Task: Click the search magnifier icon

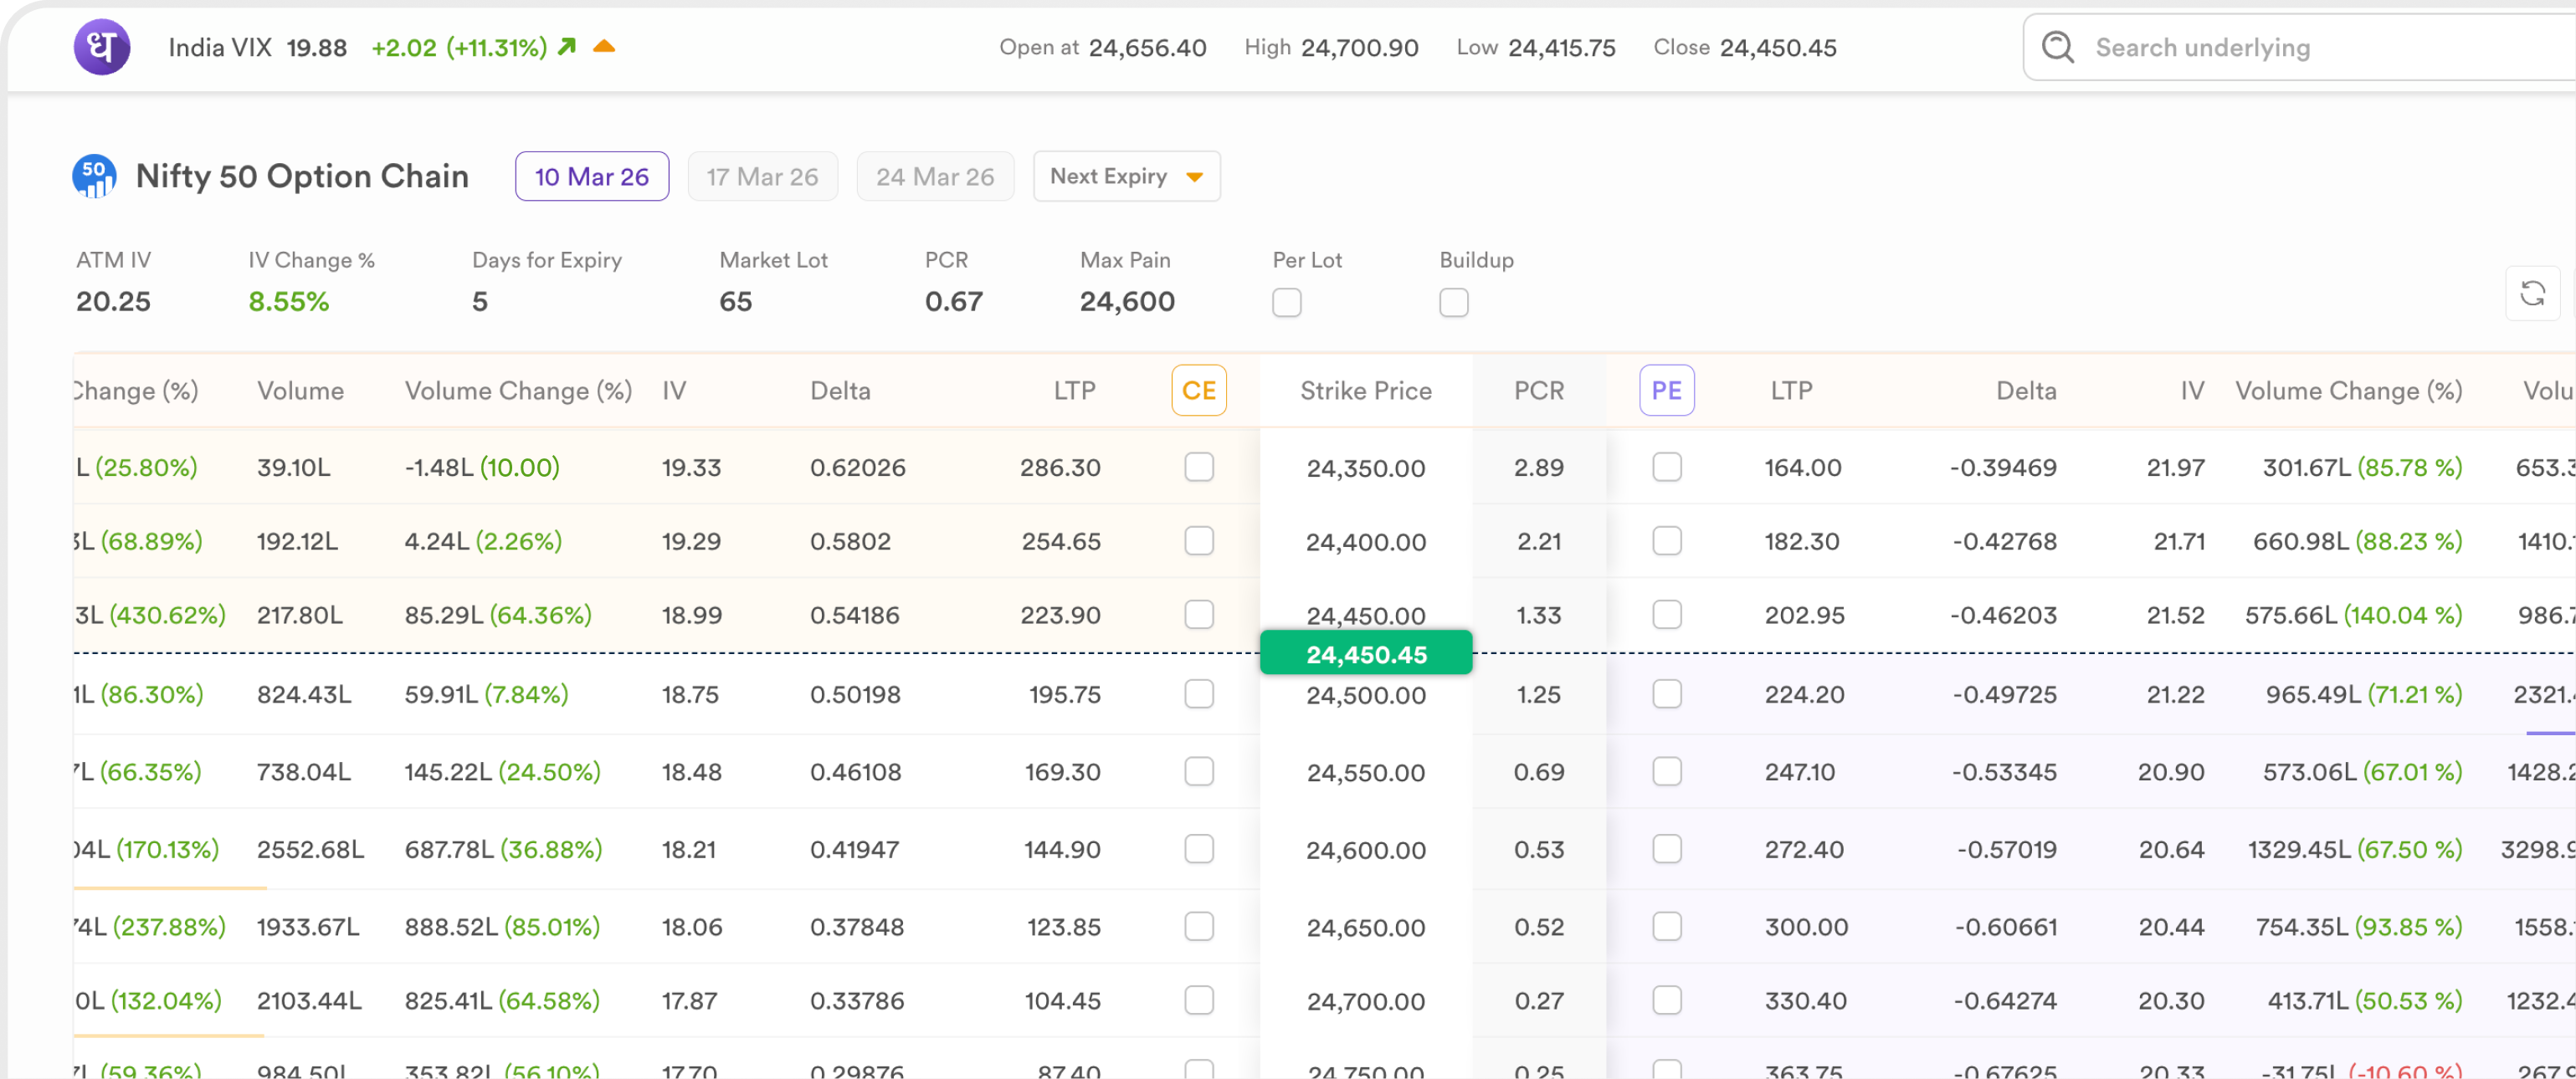Action: pos(2057,47)
